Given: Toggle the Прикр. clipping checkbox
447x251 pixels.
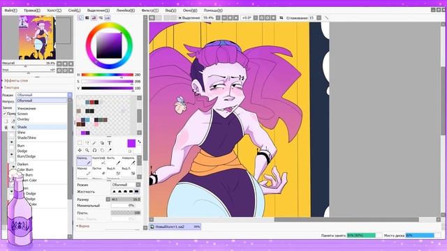Looking at the screenshot, I should coord(5,113).
